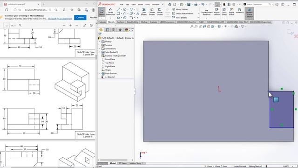The width and height of the screenshot is (298, 168).
Task: Switch to the Surfaces tab
Action: click(121, 22)
